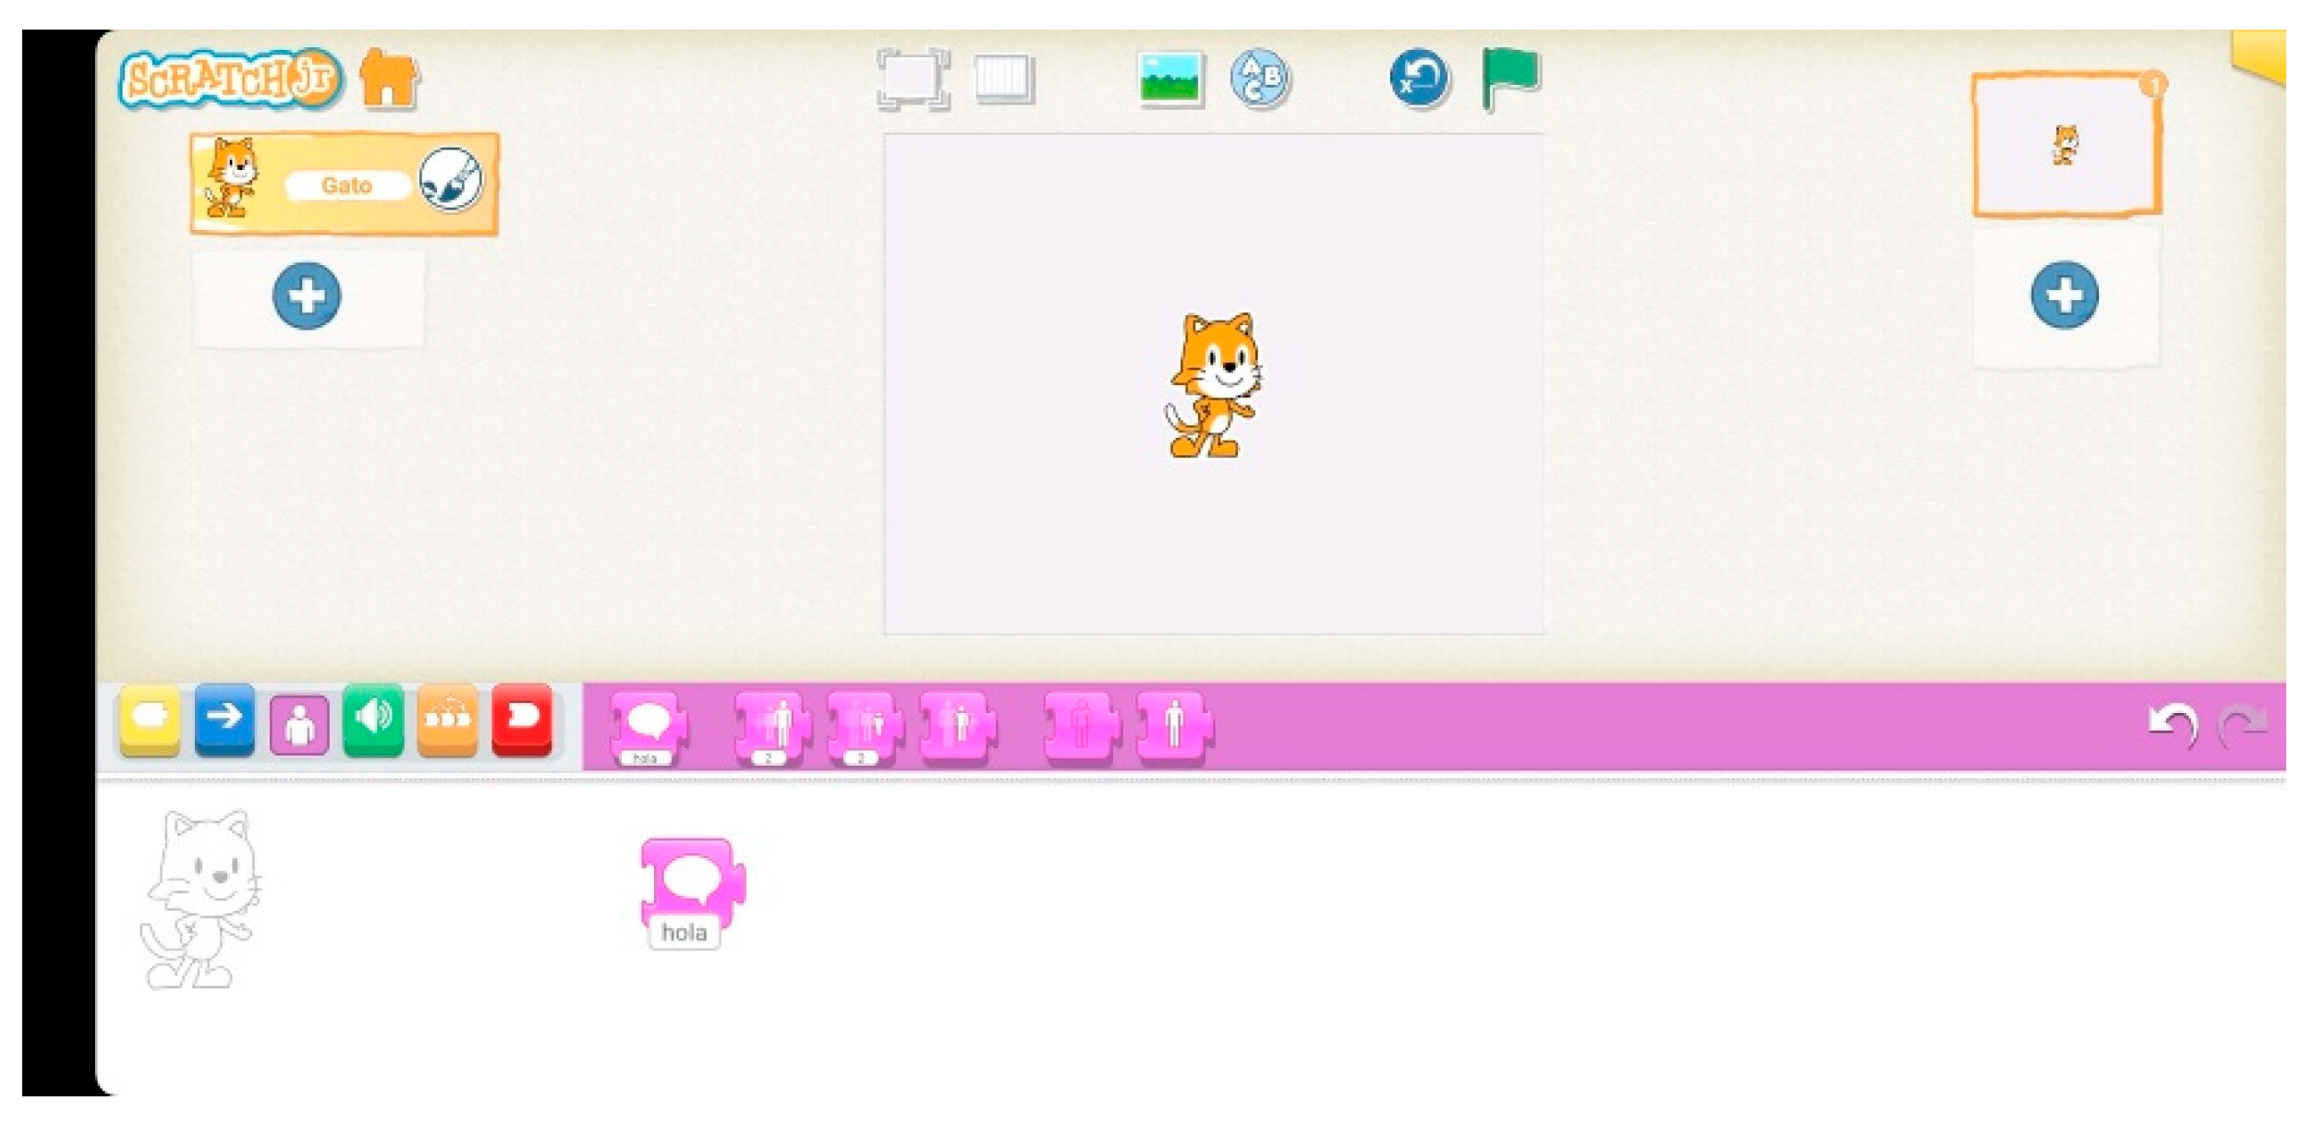
Task: Open paint editor for Gato
Action: coord(451,178)
